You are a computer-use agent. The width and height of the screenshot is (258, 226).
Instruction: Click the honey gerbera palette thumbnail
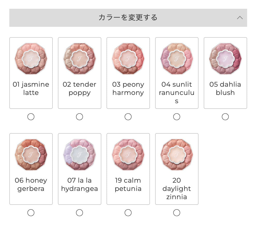31,155
